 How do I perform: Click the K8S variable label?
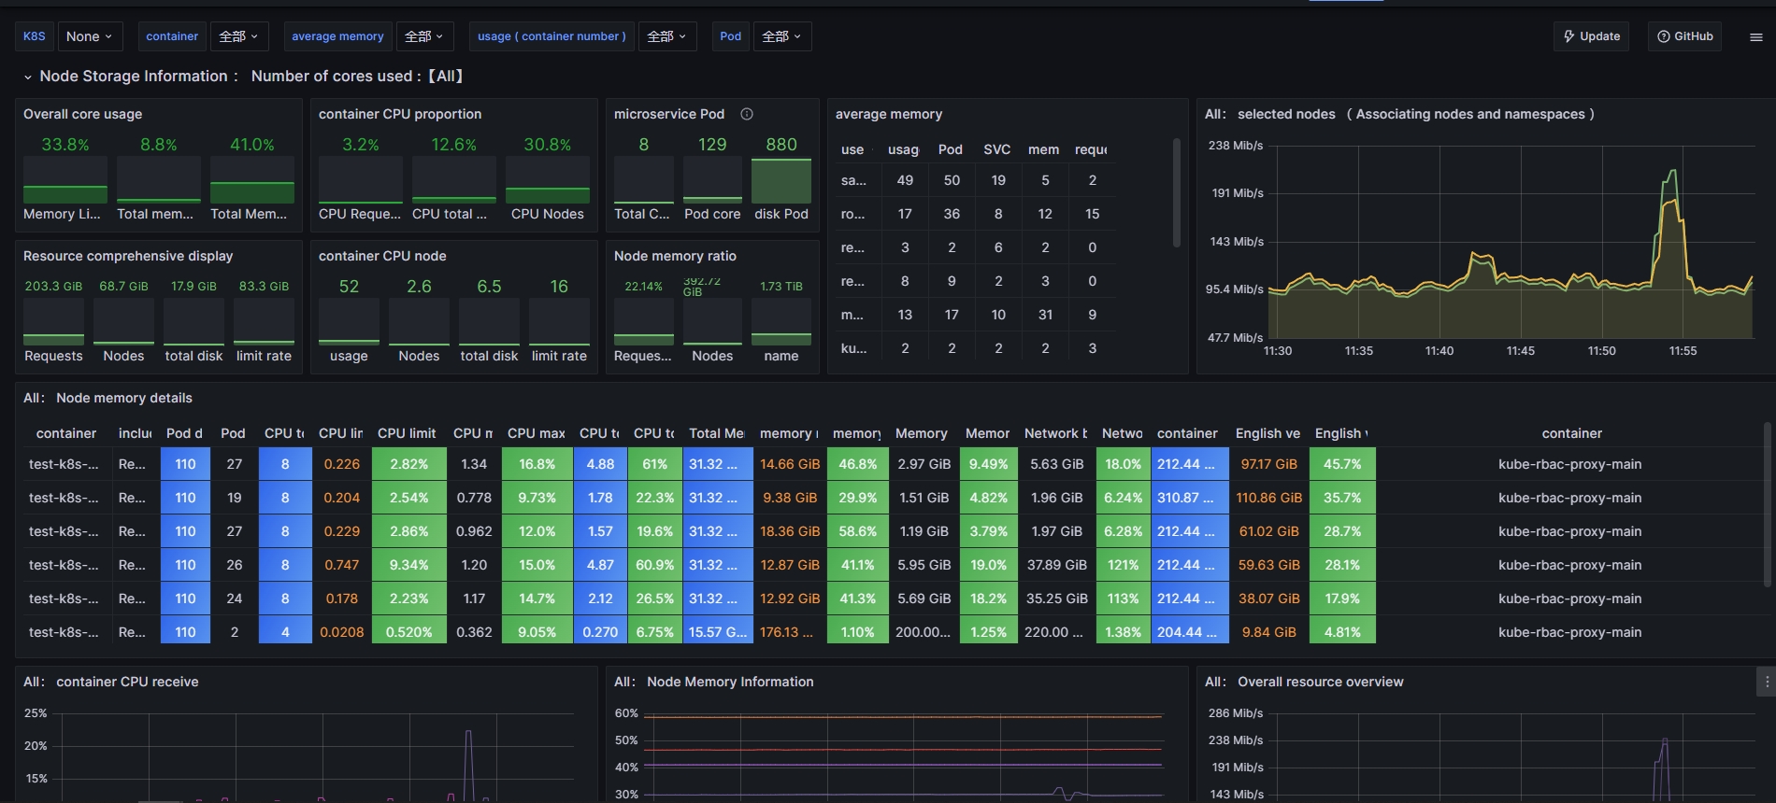click(x=35, y=36)
